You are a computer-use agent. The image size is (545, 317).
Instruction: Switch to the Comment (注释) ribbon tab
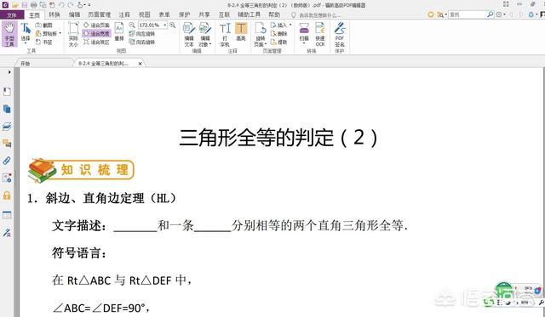click(124, 14)
